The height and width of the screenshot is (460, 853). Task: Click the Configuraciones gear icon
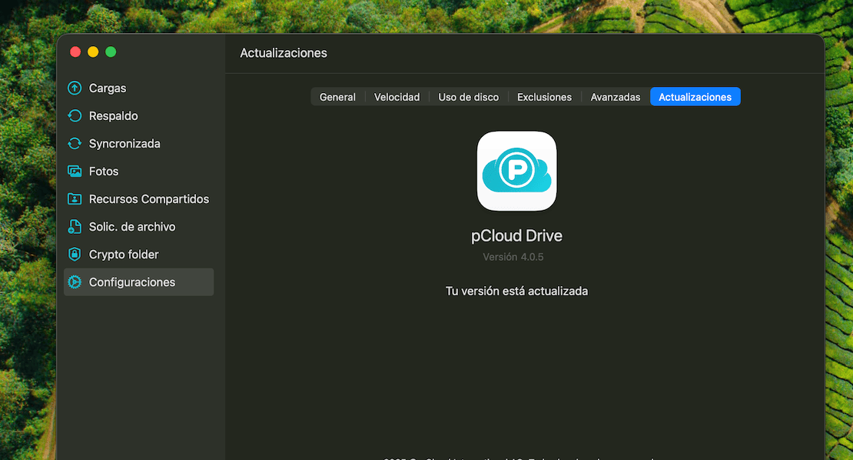click(75, 282)
